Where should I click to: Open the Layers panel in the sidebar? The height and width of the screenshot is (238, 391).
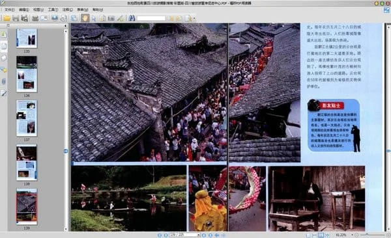(3, 58)
